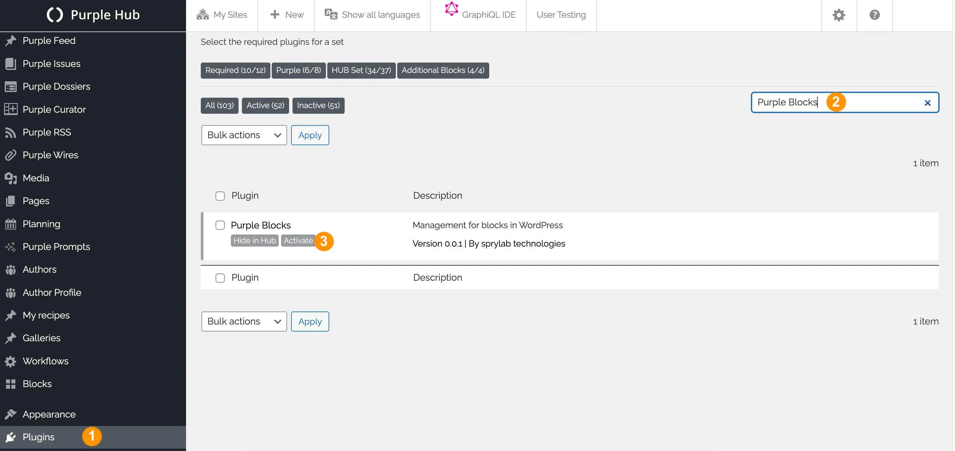Open the My Sites menu

click(222, 15)
